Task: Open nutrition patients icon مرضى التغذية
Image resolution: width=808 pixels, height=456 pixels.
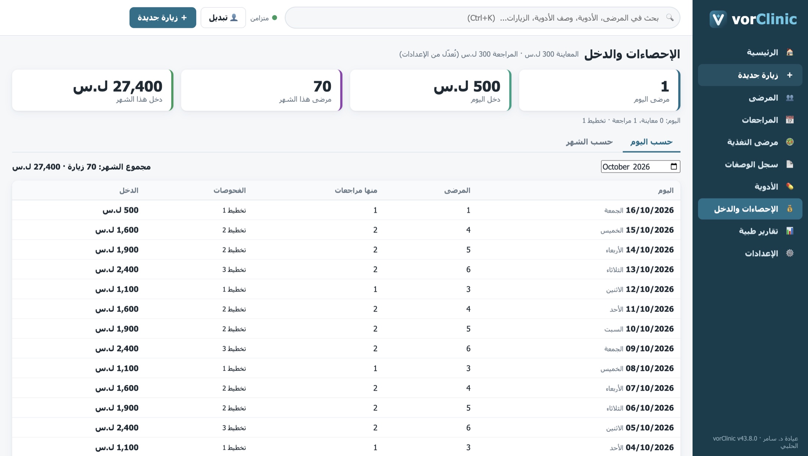Action: (x=790, y=142)
